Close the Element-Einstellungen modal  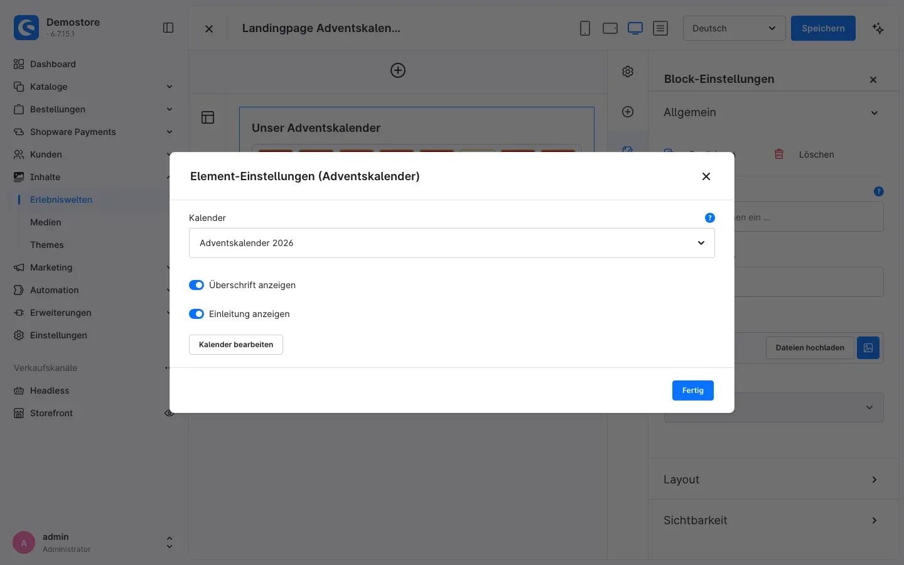tap(706, 176)
